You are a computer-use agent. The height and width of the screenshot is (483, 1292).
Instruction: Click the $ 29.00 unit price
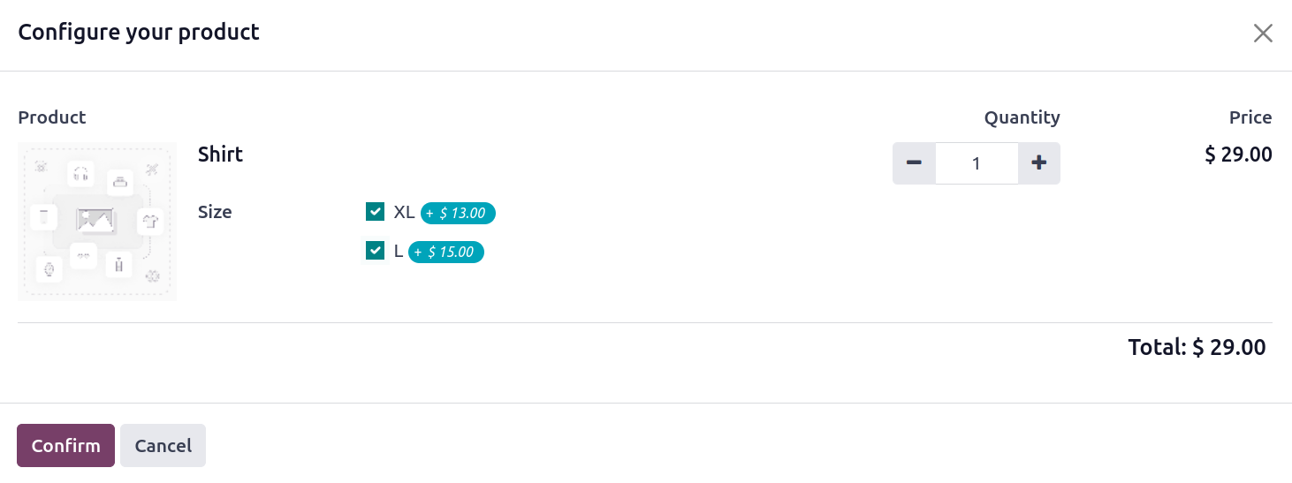tap(1238, 155)
